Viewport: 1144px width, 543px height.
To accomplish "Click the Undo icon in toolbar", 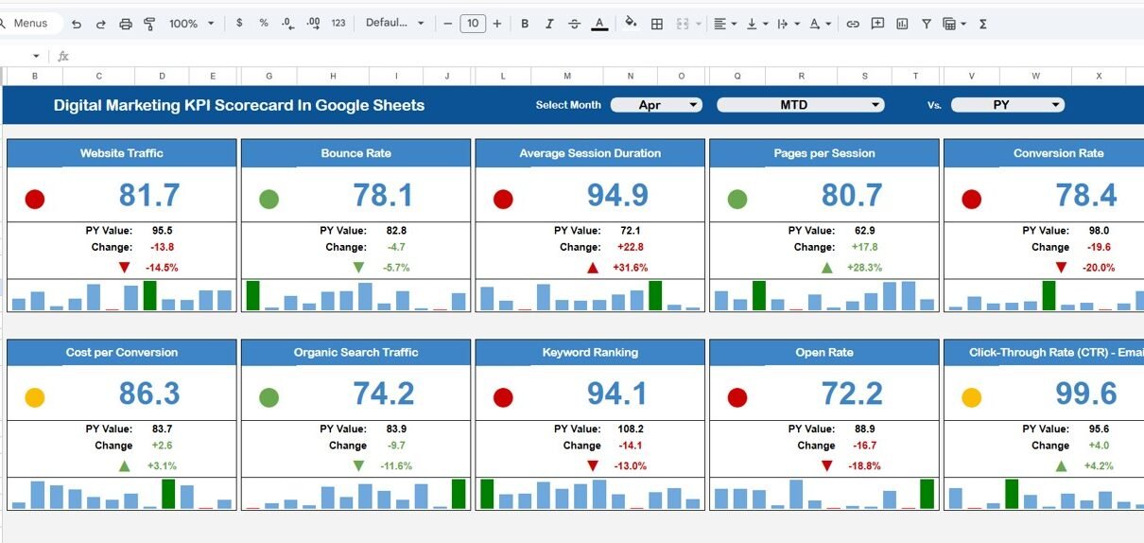I will 77,24.
